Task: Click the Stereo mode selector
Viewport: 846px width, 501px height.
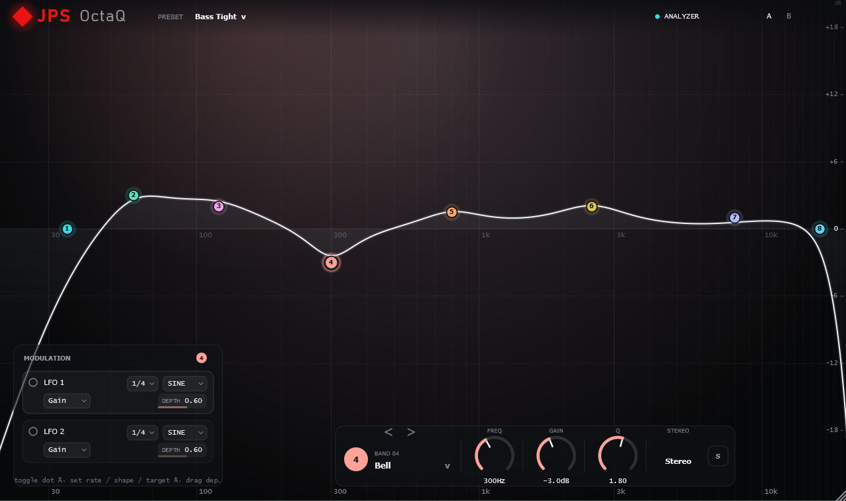Action: click(x=678, y=461)
